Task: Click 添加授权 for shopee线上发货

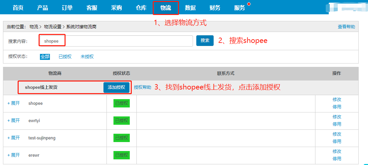Action: coord(116,87)
